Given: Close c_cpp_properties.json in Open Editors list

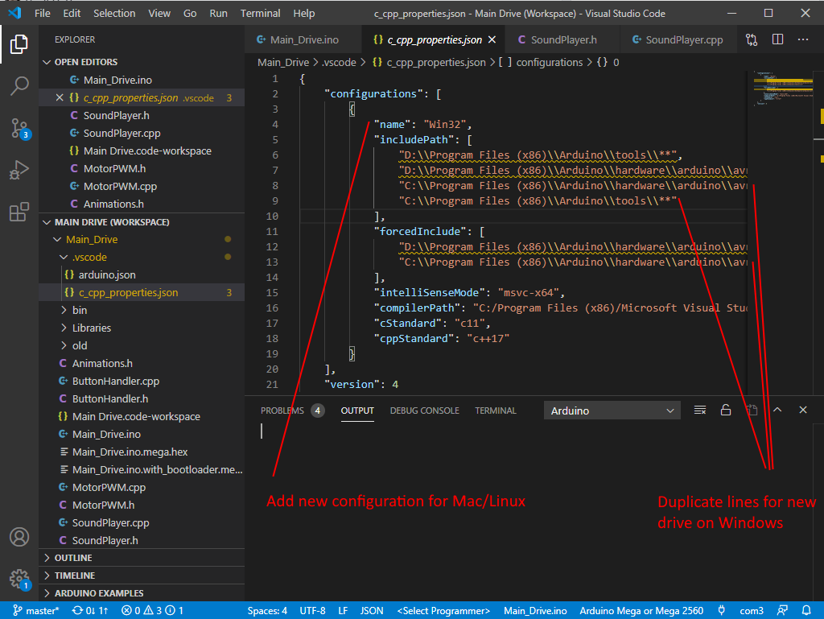Looking at the screenshot, I should pos(60,97).
